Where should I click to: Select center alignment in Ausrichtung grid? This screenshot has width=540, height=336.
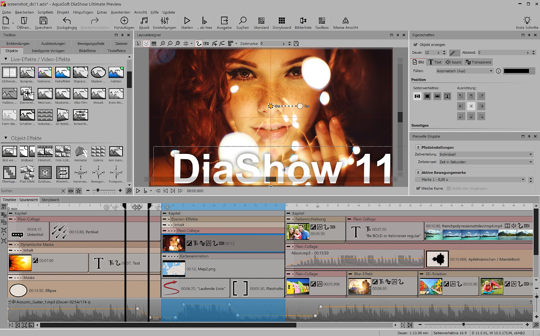click(471, 106)
